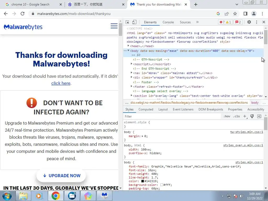Image resolution: width=268 pixels, height=201 pixels.
Task: Open the Computed styles tab
Action: [146, 109]
